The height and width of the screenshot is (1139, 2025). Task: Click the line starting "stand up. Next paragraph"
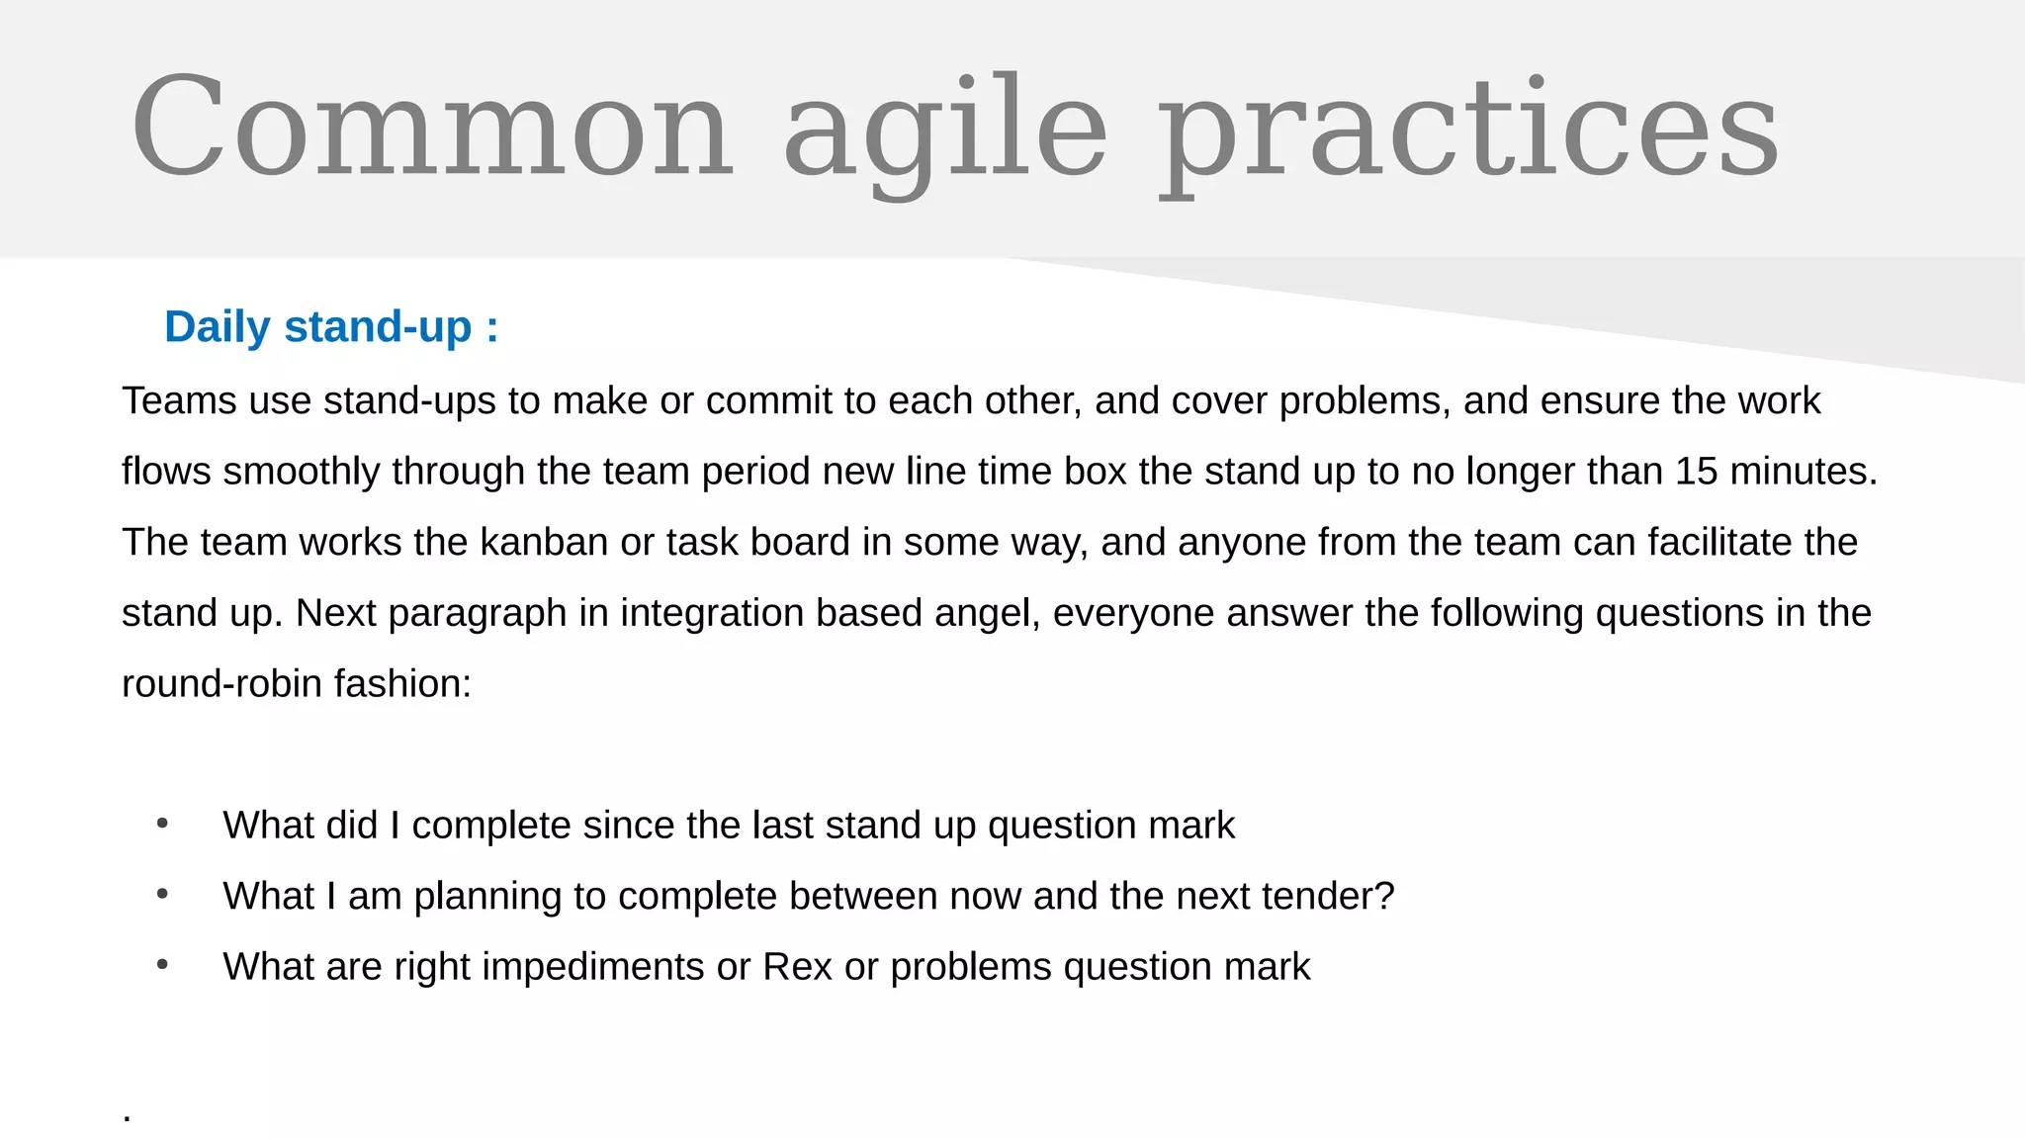(x=996, y=613)
